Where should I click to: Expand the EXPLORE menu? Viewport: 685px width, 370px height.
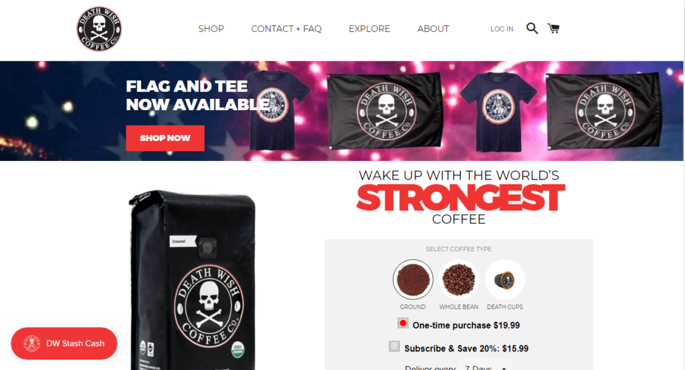click(369, 29)
